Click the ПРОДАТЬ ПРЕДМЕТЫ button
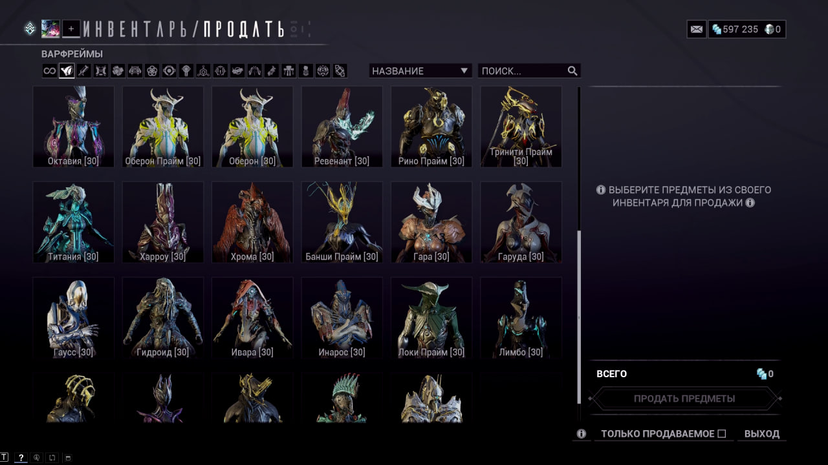Screen dimensions: 828x465 click(684, 398)
